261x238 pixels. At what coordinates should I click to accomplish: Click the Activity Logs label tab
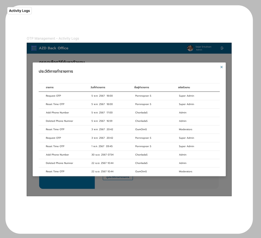tap(19, 11)
